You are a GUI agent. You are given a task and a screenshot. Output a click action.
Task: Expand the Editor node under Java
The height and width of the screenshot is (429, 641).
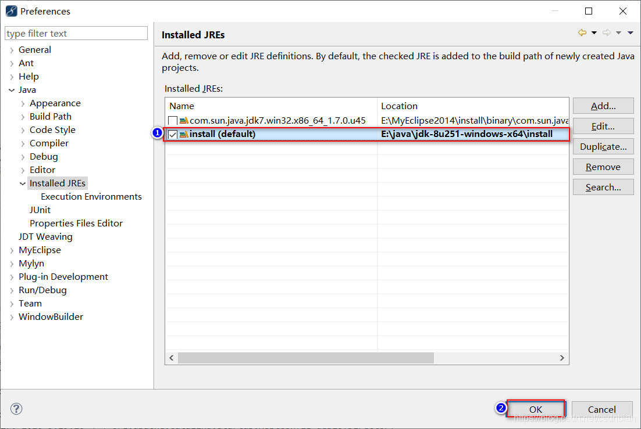[23, 170]
